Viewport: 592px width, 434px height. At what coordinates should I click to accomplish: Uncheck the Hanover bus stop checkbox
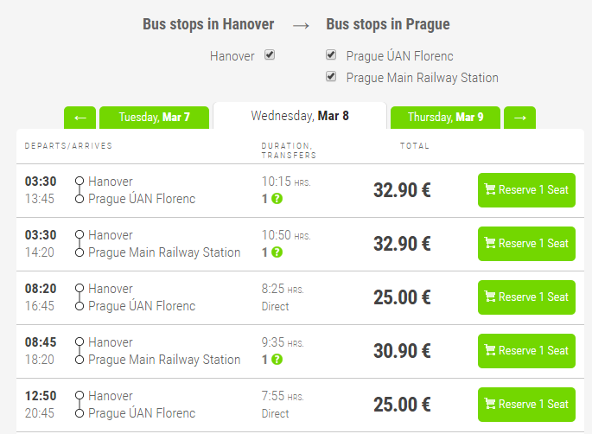270,55
